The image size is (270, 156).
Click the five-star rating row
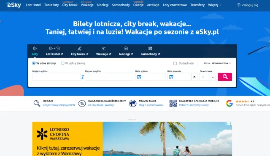click(243, 101)
